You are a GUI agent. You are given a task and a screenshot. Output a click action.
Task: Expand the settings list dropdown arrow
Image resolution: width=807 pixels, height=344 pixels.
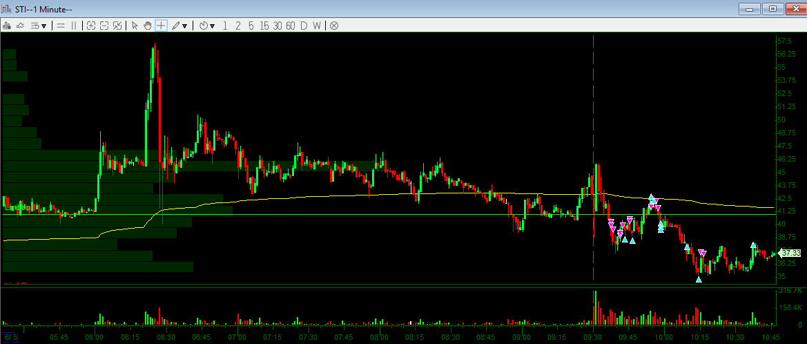43,26
